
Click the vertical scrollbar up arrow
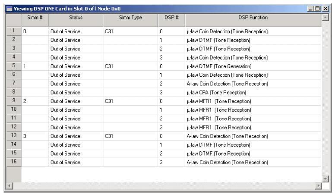[x=325, y=16]
